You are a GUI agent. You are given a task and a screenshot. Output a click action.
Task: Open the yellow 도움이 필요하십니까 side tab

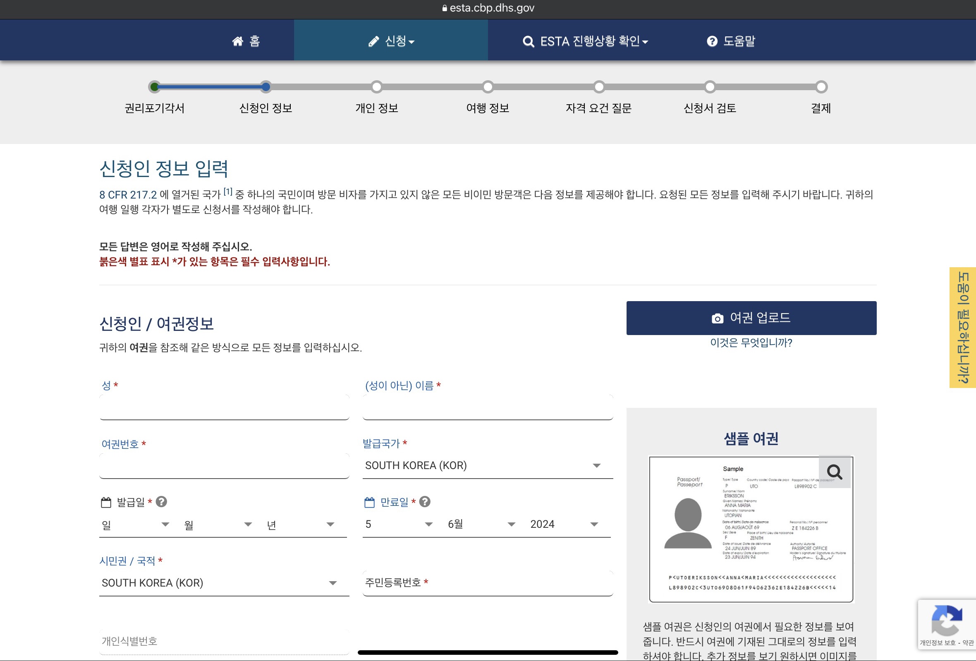pyautogui.click(x=963, y=328)
